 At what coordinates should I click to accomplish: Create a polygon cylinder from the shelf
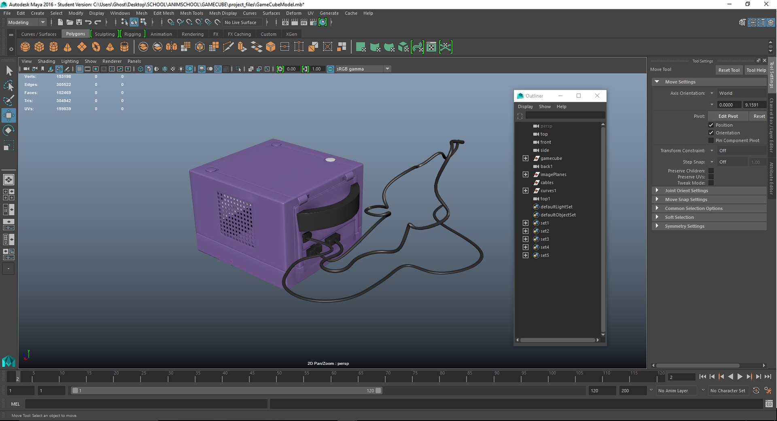pyautogui.click(x=53, y=47)
